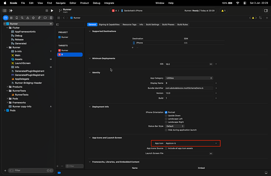Image resolution: width=271 pixels, height=176 pixels.
Task: Run the project with the play button
Action: pos(52,11)
